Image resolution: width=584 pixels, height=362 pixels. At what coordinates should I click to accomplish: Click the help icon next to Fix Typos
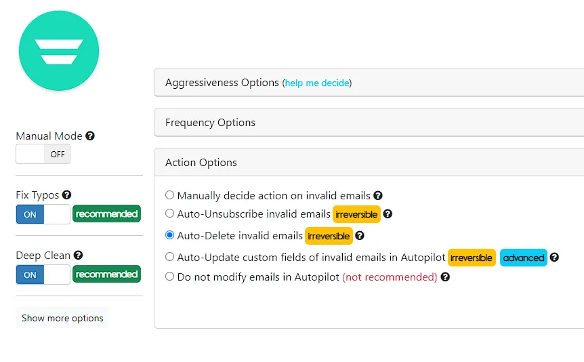[66, 195]
